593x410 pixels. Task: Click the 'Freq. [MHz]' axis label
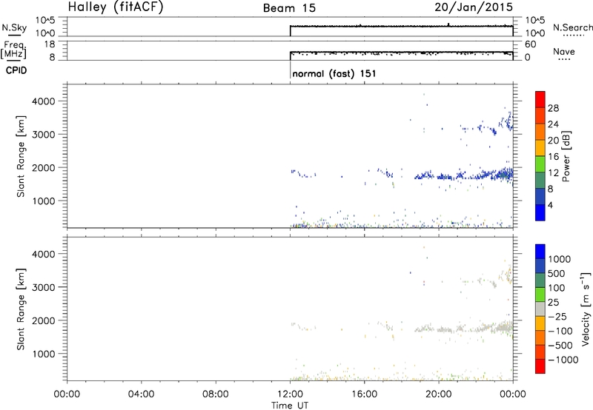point(14,50)
